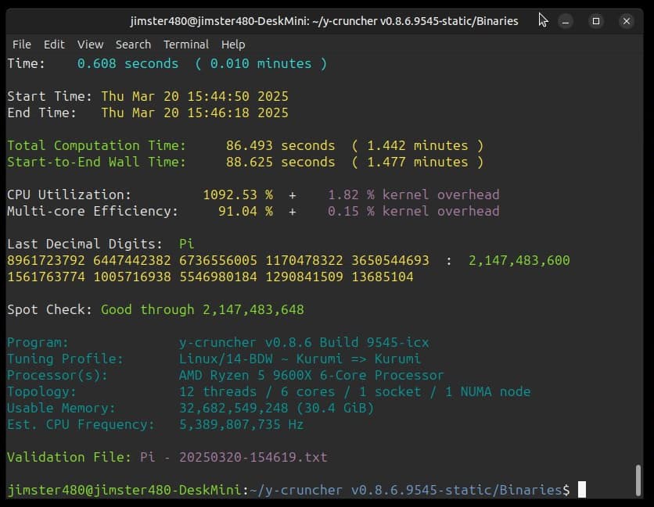This screenshot has width=654, height=507.
Task: Click the Spot Check value 2,147,483,648
Action: [x=253, y=309]
